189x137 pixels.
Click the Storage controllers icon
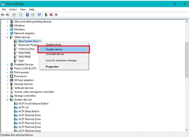tap(12, 96)
